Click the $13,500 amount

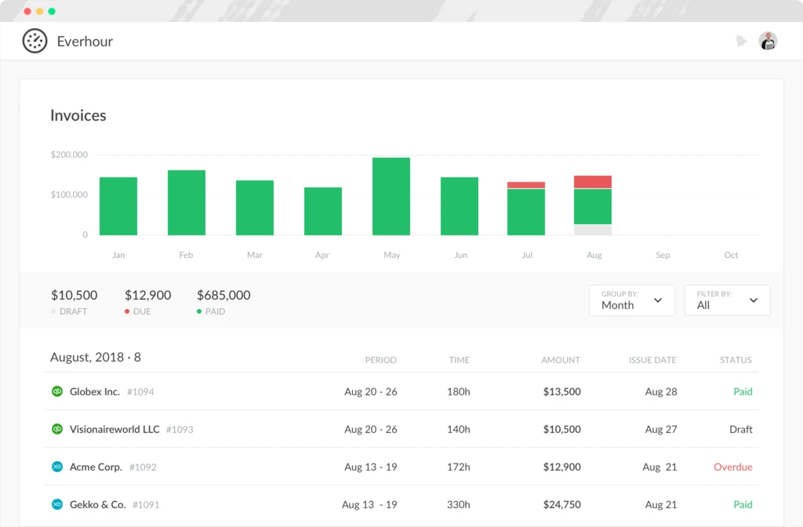561,392
